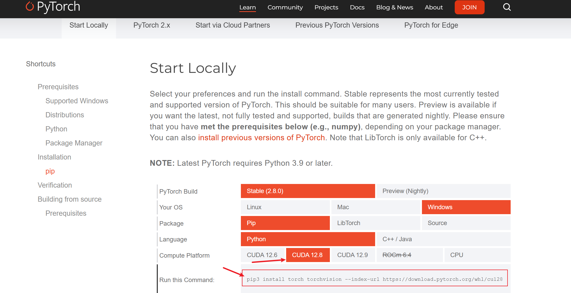Select CUDA 12.9 compute platform

[x=352, y=255]
